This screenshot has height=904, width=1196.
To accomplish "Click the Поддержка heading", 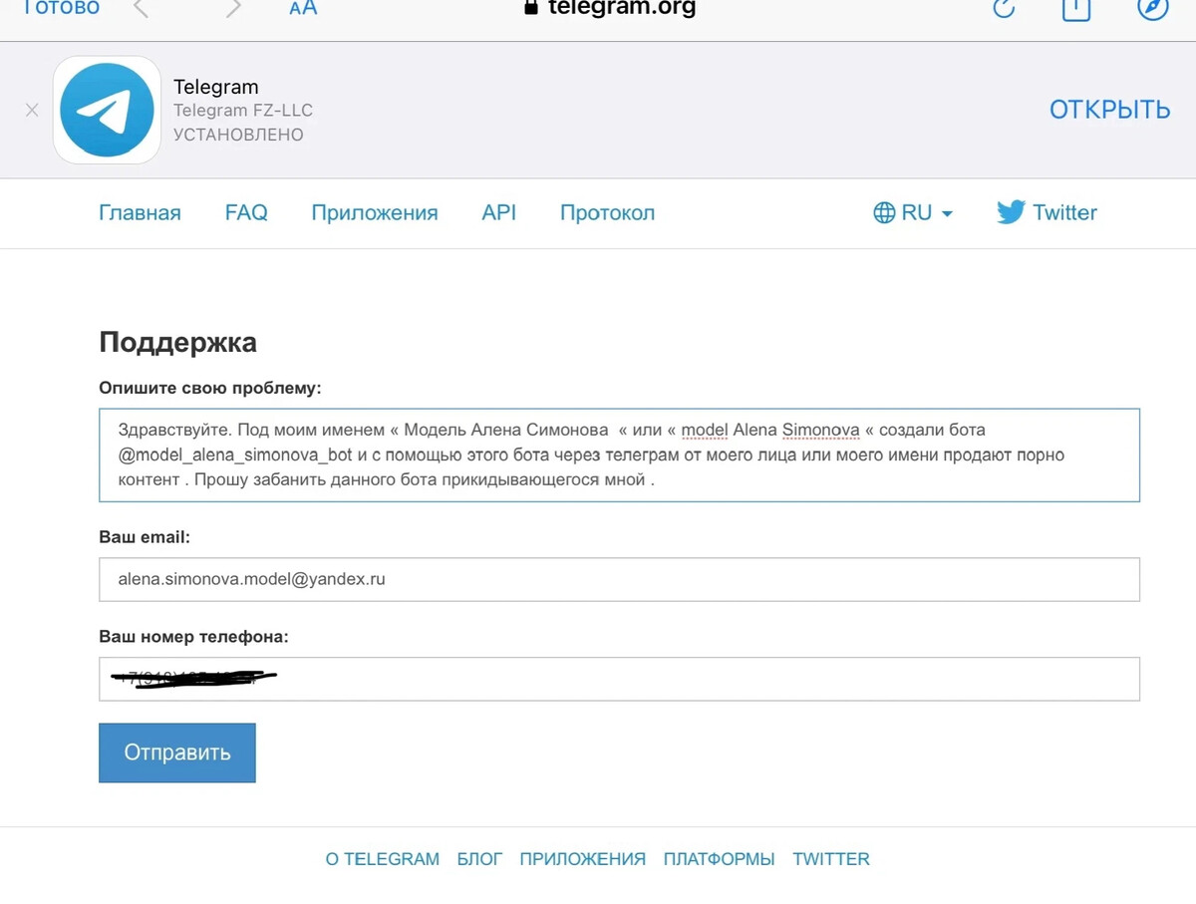I will click(x=177, y=343).
